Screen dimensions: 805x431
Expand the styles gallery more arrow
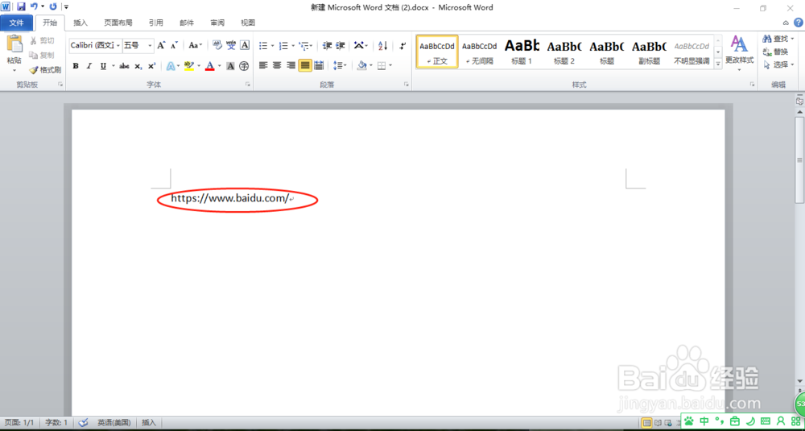718,64
